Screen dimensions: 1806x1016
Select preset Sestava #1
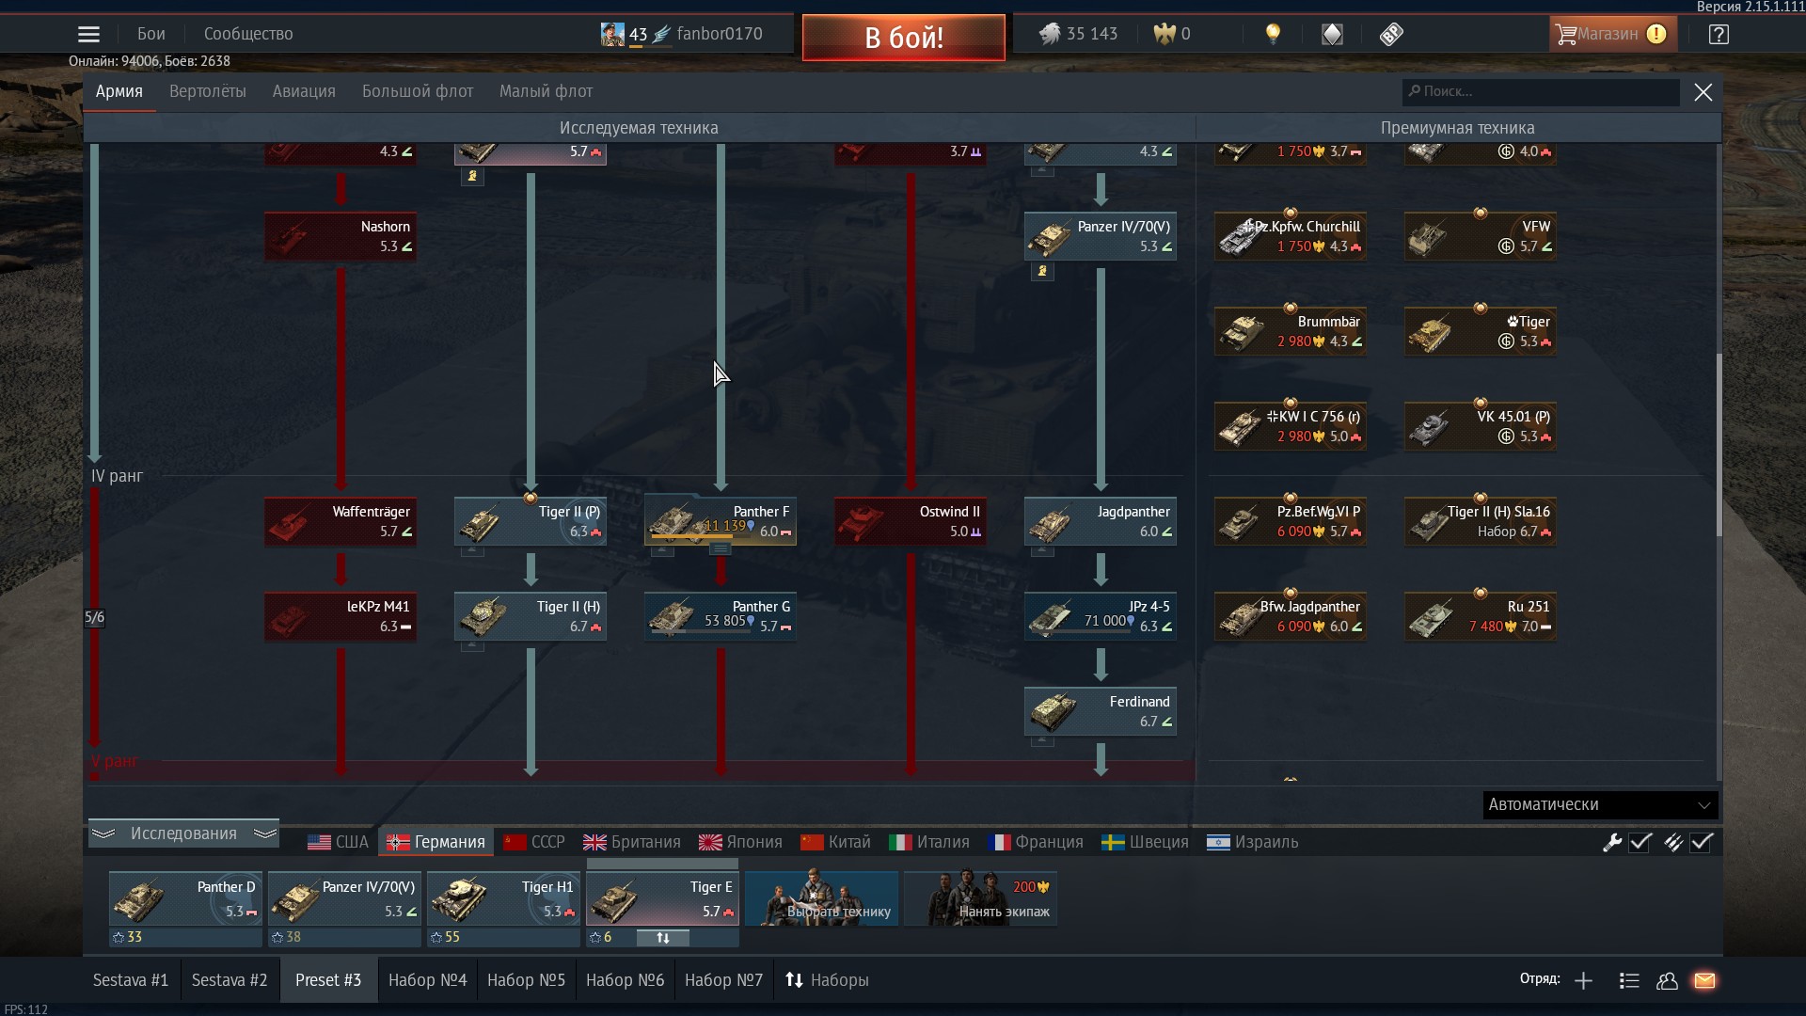(131, 980)
